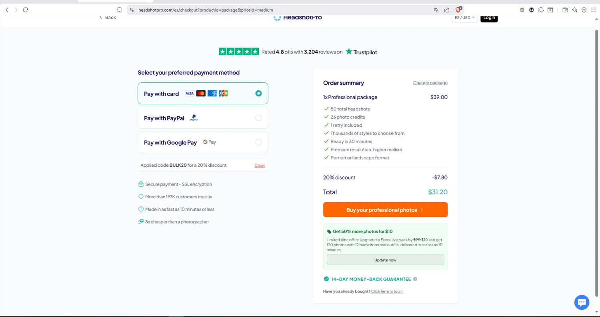Click the 14-DAY MONEY-BACK GUARANTEE text

[371, 279]
